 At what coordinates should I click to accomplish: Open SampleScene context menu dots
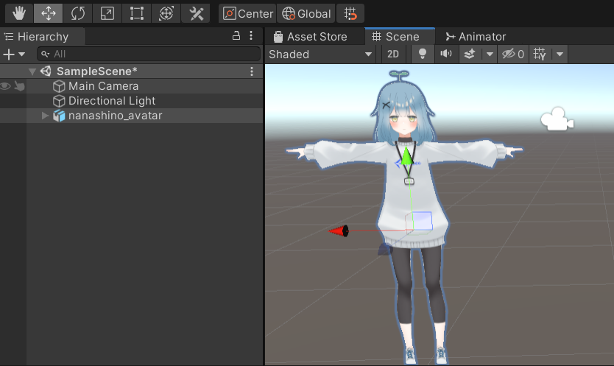252,71
